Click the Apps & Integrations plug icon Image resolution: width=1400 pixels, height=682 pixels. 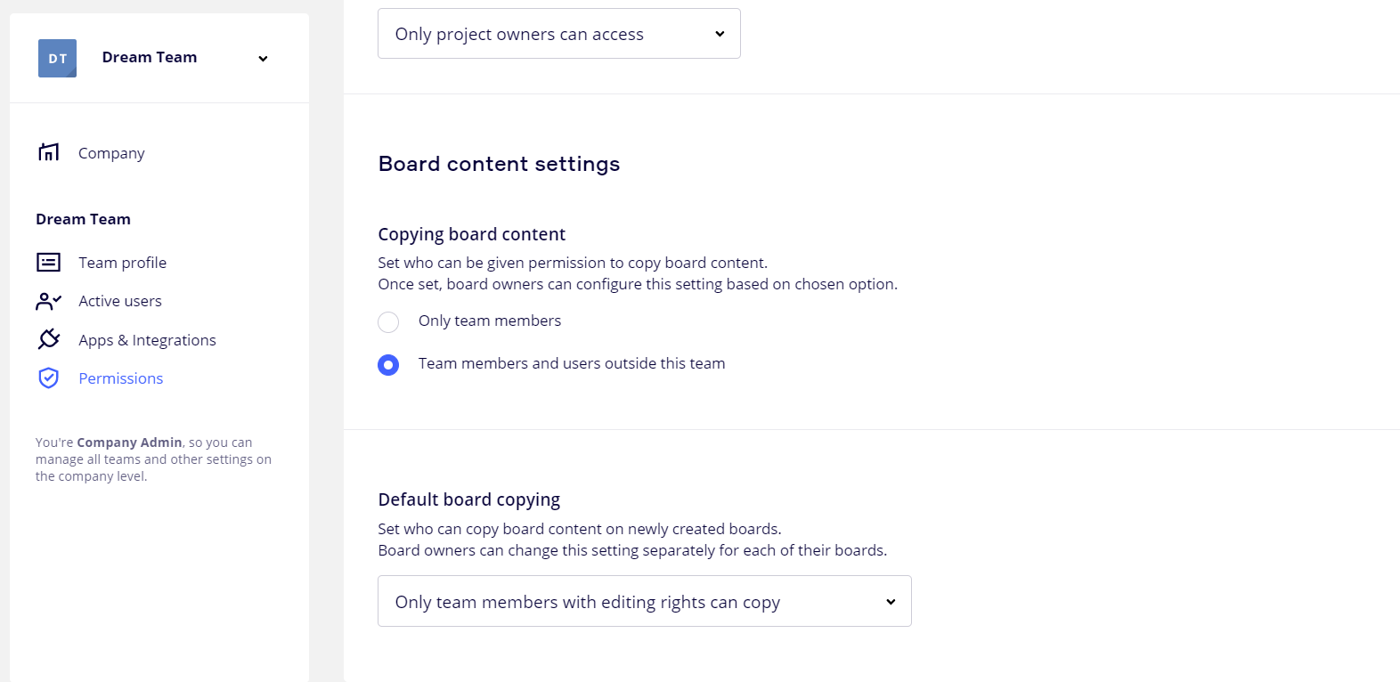pos(48,339)
